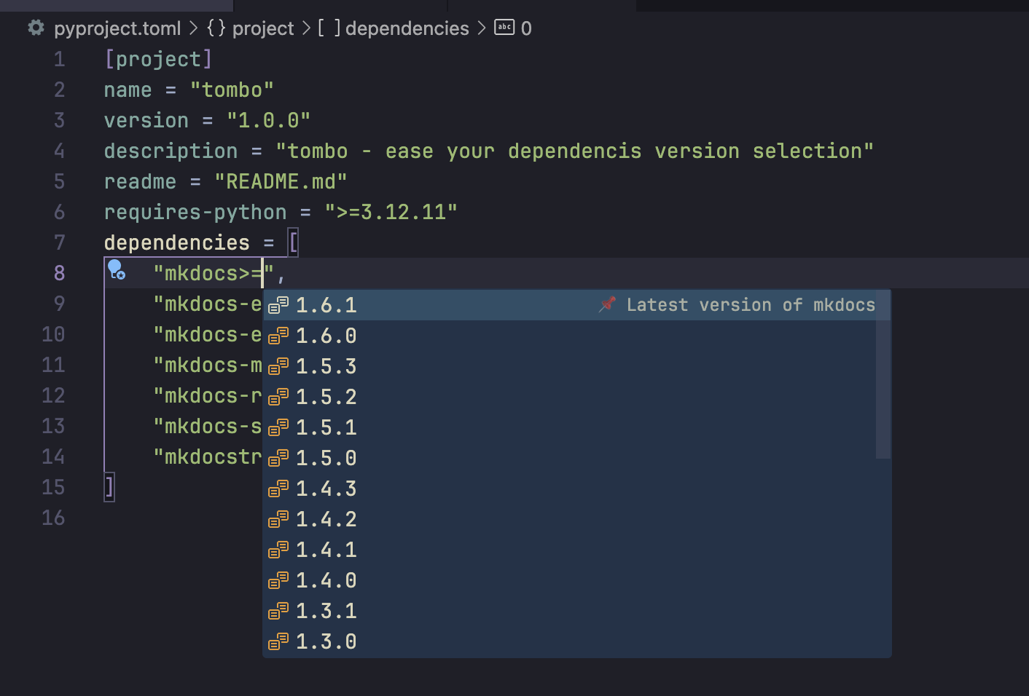Click line number 1 in gutter
Screen dimensions: 1029x696
pos(59,59)
